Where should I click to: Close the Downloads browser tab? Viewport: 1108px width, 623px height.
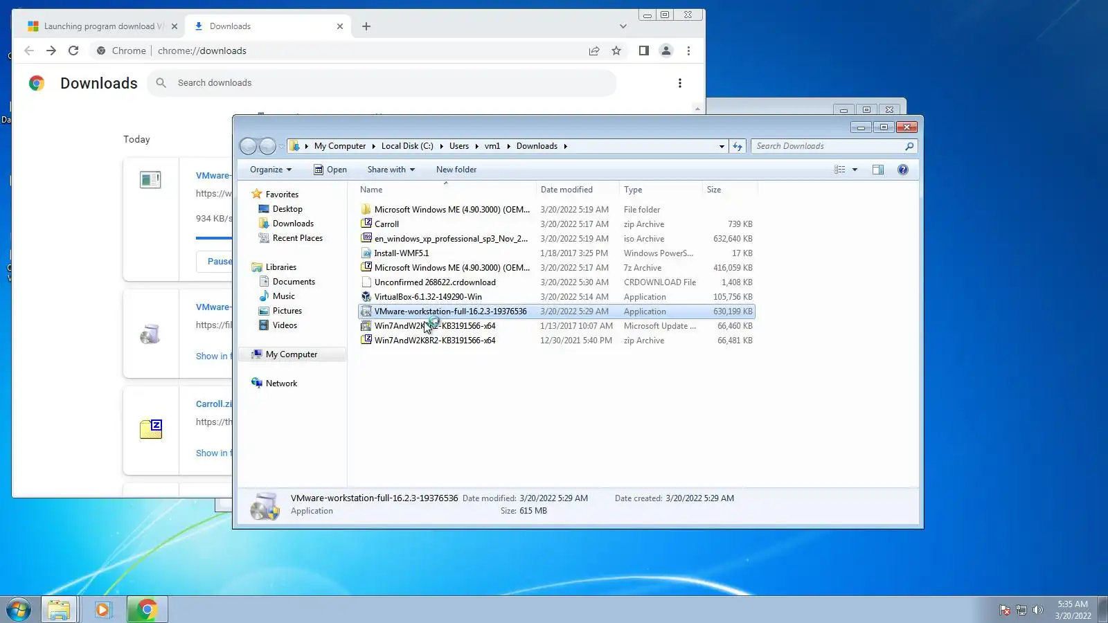340,26
